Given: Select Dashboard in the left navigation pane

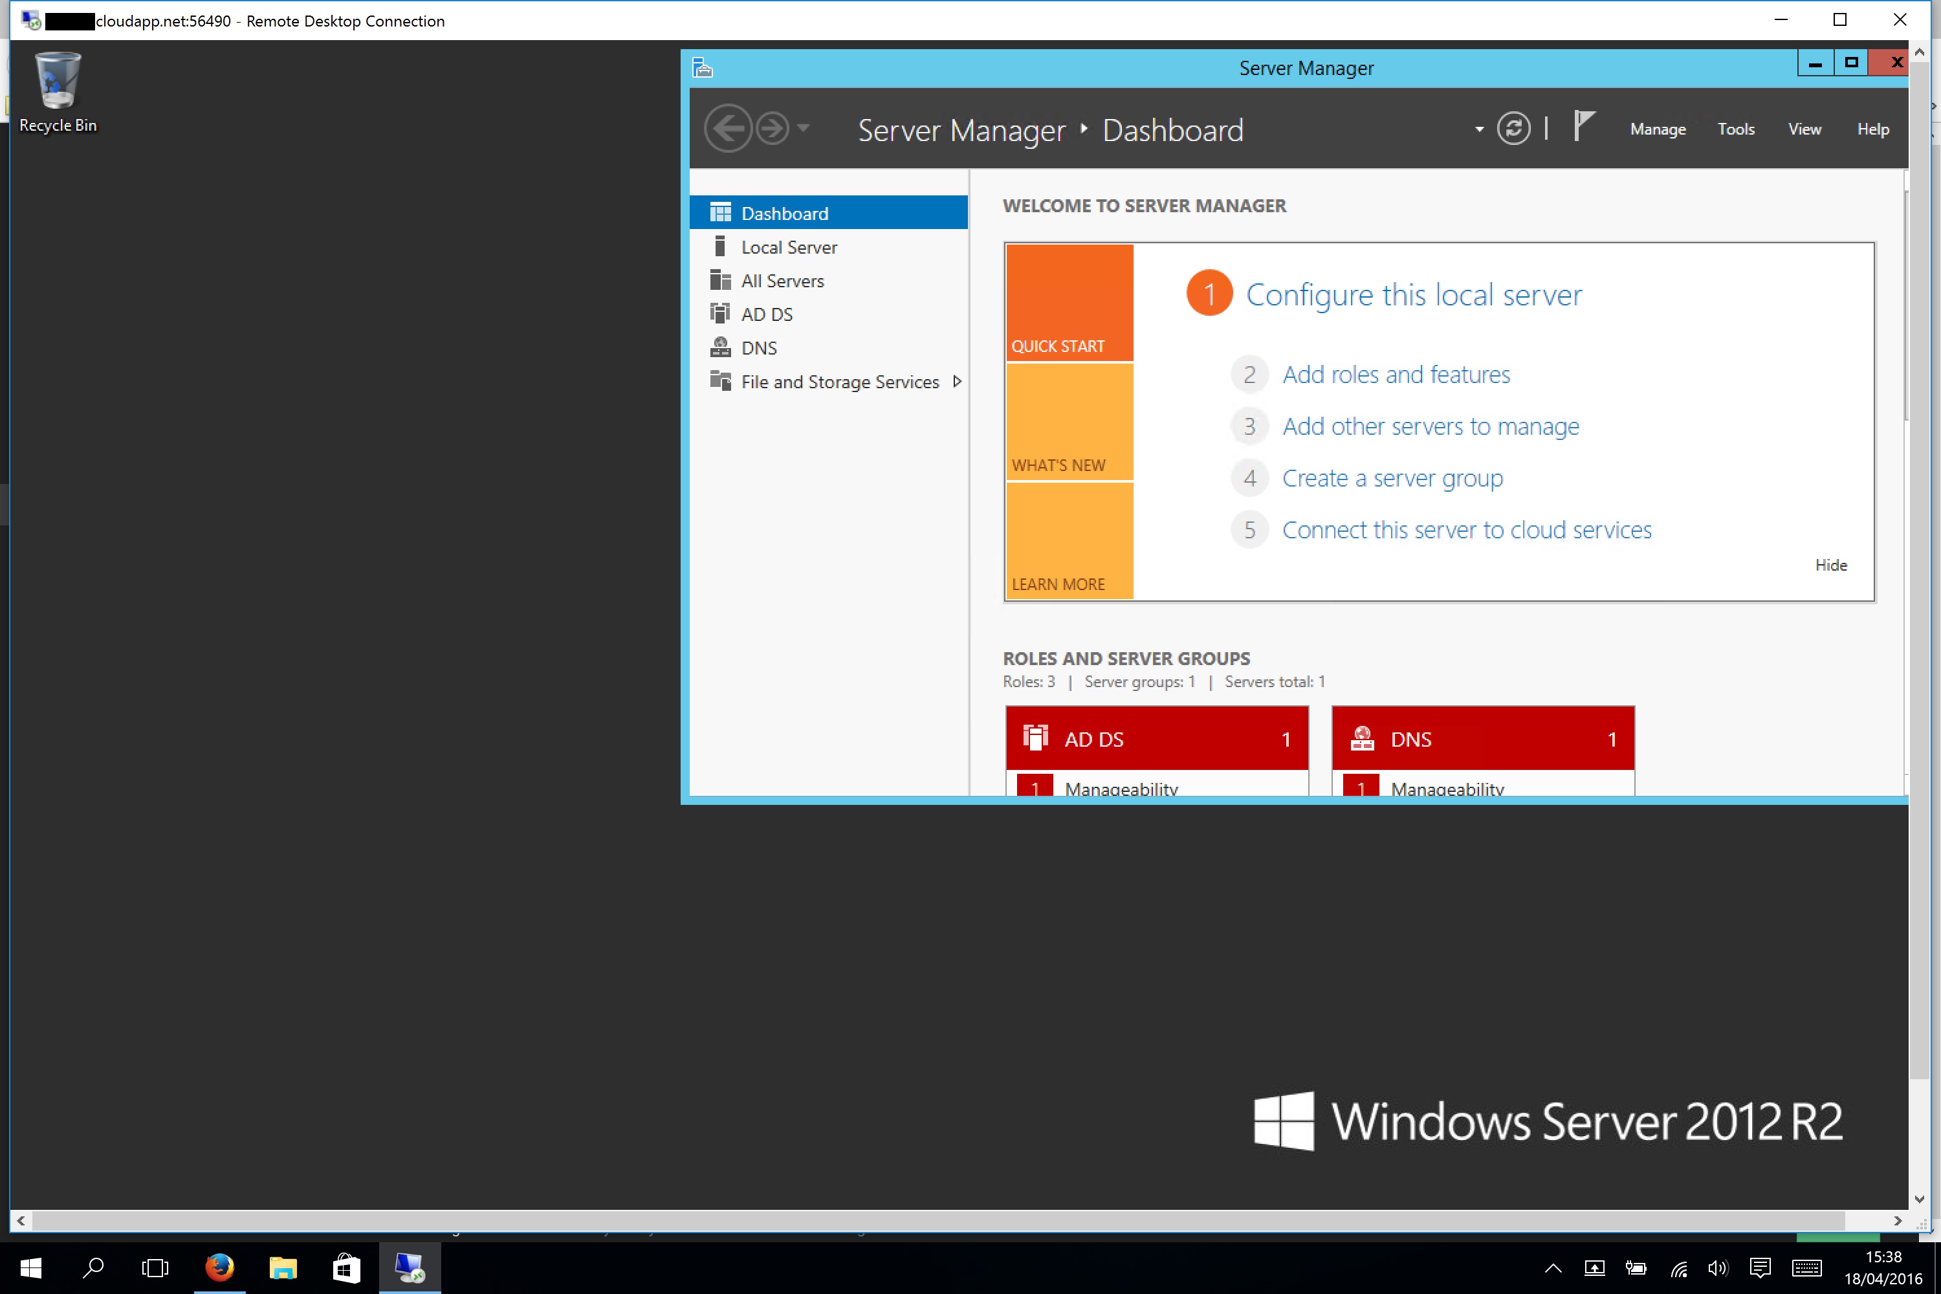Looking at the screenshot, I should 829,213.
